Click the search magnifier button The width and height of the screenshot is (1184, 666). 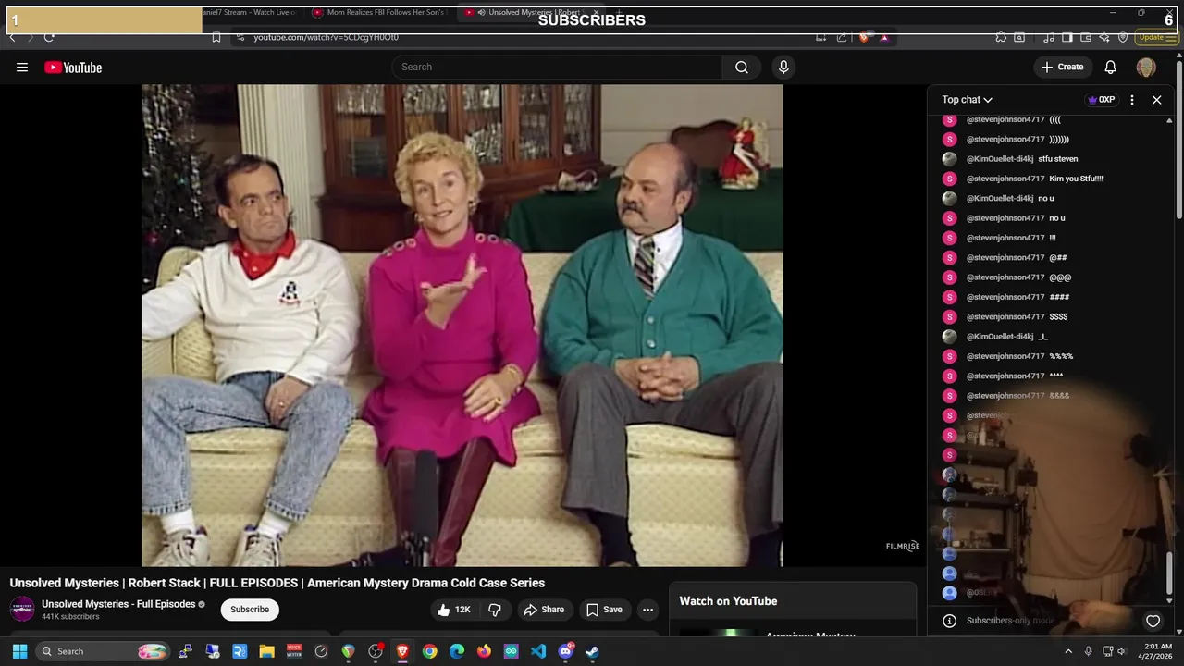point(742,68)
